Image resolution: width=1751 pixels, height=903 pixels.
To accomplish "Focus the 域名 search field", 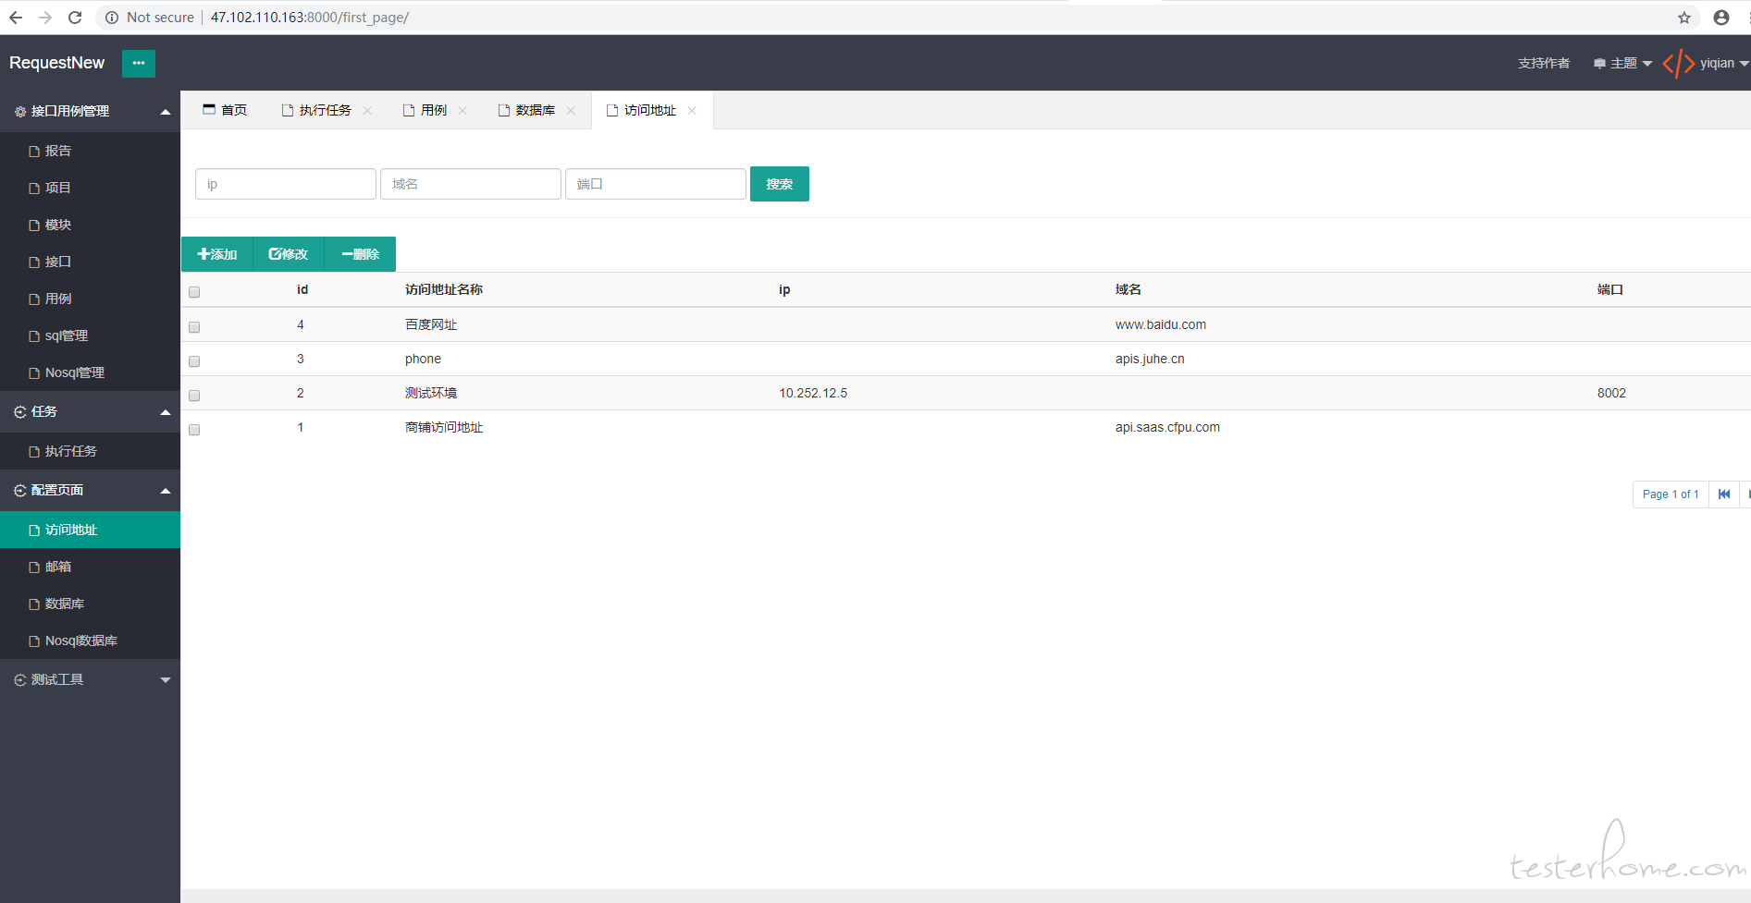I will pyautogui.click(x=471, y=184).
